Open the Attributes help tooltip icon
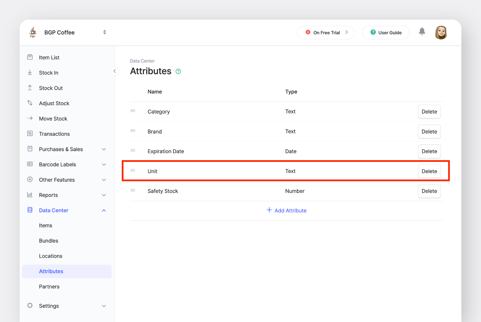The width and height of the screenshot is (481, 322). (178, 71)
